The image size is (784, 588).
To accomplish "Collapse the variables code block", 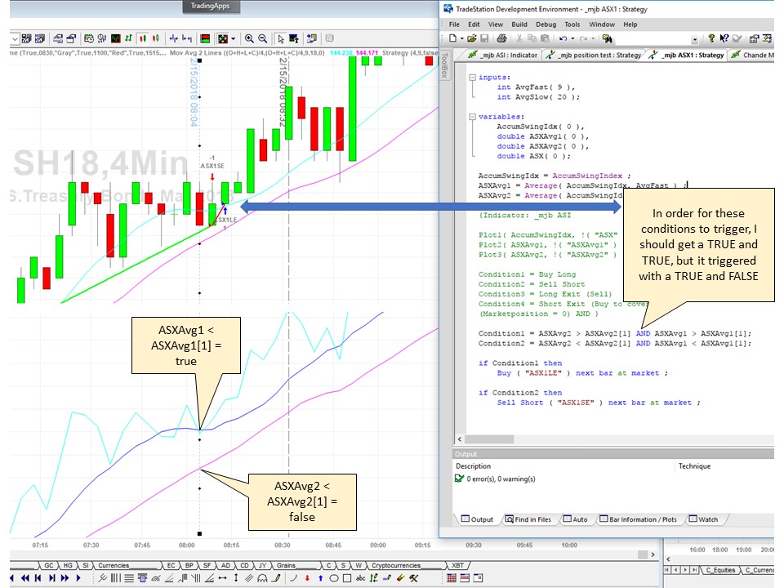I will click(x=472, y=117).
